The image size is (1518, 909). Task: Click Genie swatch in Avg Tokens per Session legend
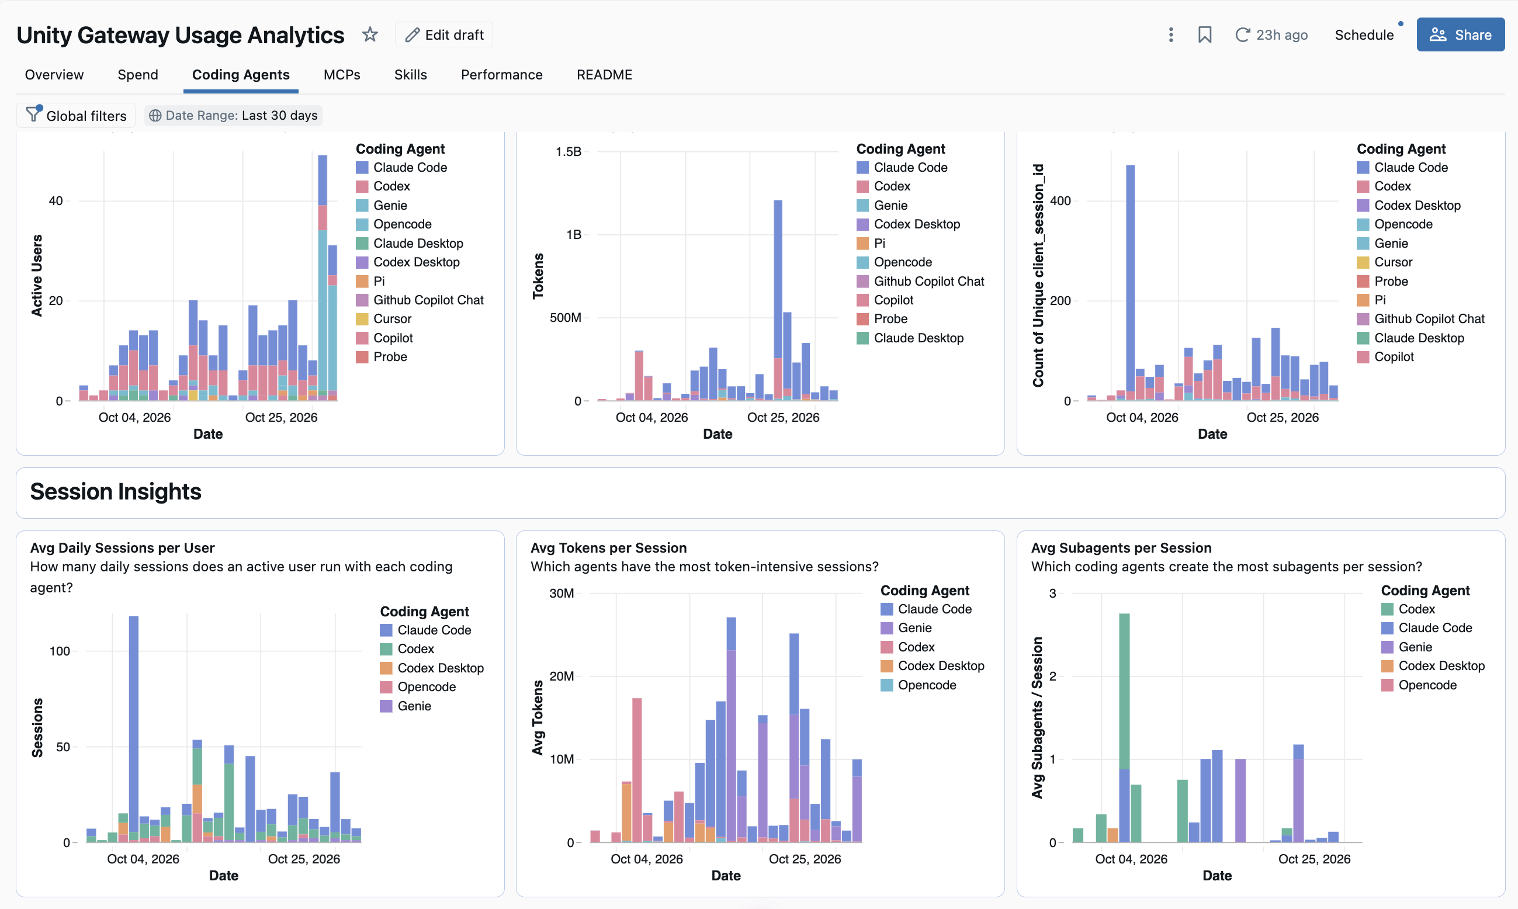click(x=886, y=629)
